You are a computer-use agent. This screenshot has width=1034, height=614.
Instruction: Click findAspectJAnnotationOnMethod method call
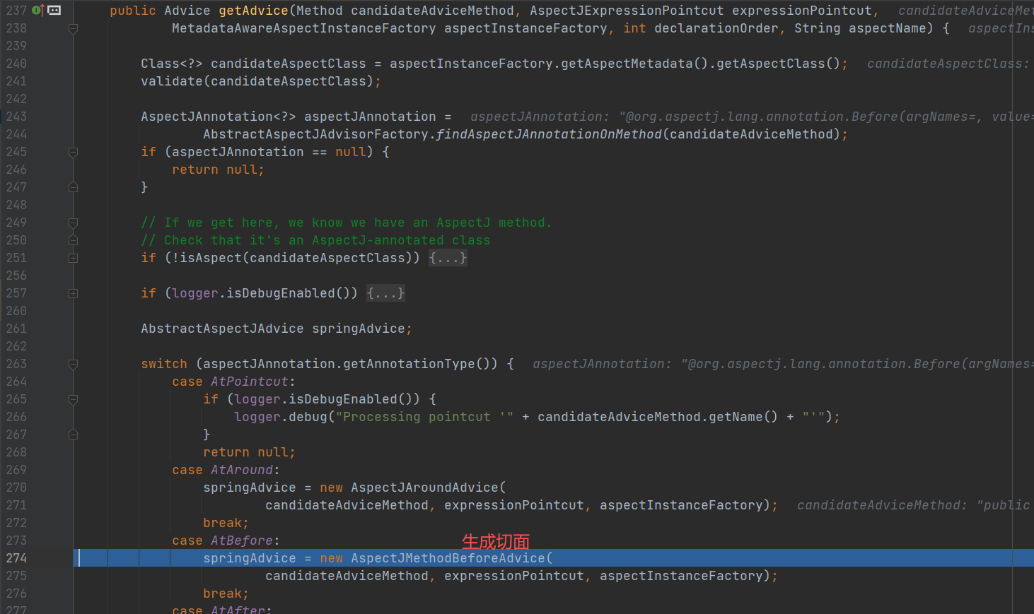(x=549, y=134)
